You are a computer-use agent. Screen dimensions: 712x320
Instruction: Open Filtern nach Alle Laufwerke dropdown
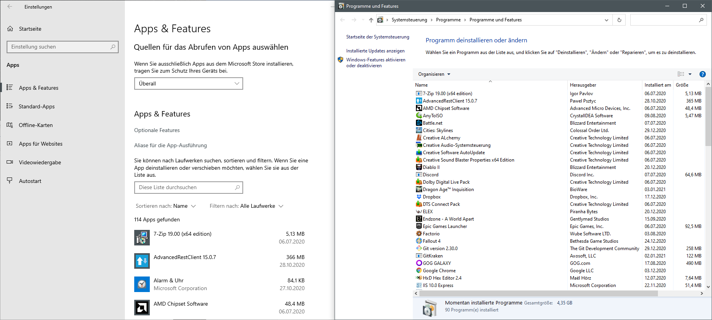pos(246,206)
